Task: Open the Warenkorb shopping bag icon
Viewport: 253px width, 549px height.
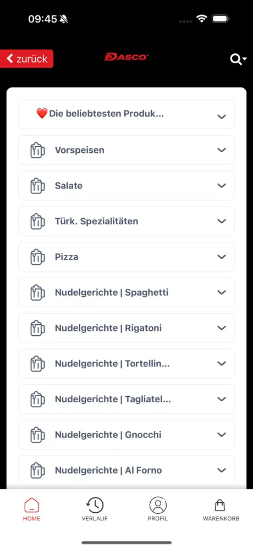Action: click(x=219, y=506)
